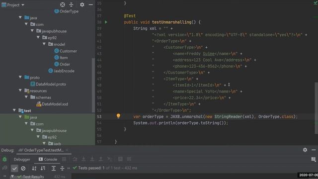
Task: Close the OrderTypeTest.testM... debug tab
Action: [x=67, y=150]
